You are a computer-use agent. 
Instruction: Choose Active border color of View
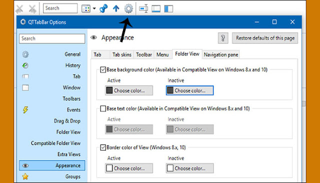tap(129, 168)
